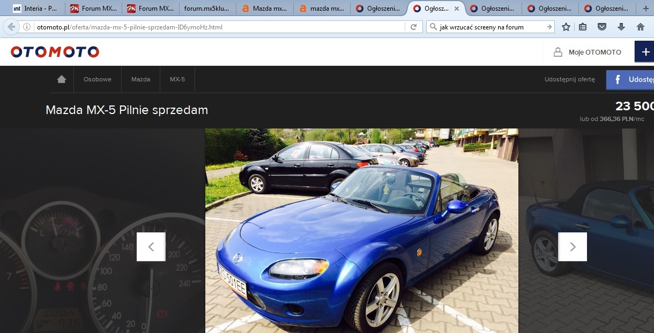Image resolution: width=654 pixels, height=333 pixels.
Task: Click the title 'Mazda MX-5 Pilnie sprzedam'
Action: coord(127,110)
